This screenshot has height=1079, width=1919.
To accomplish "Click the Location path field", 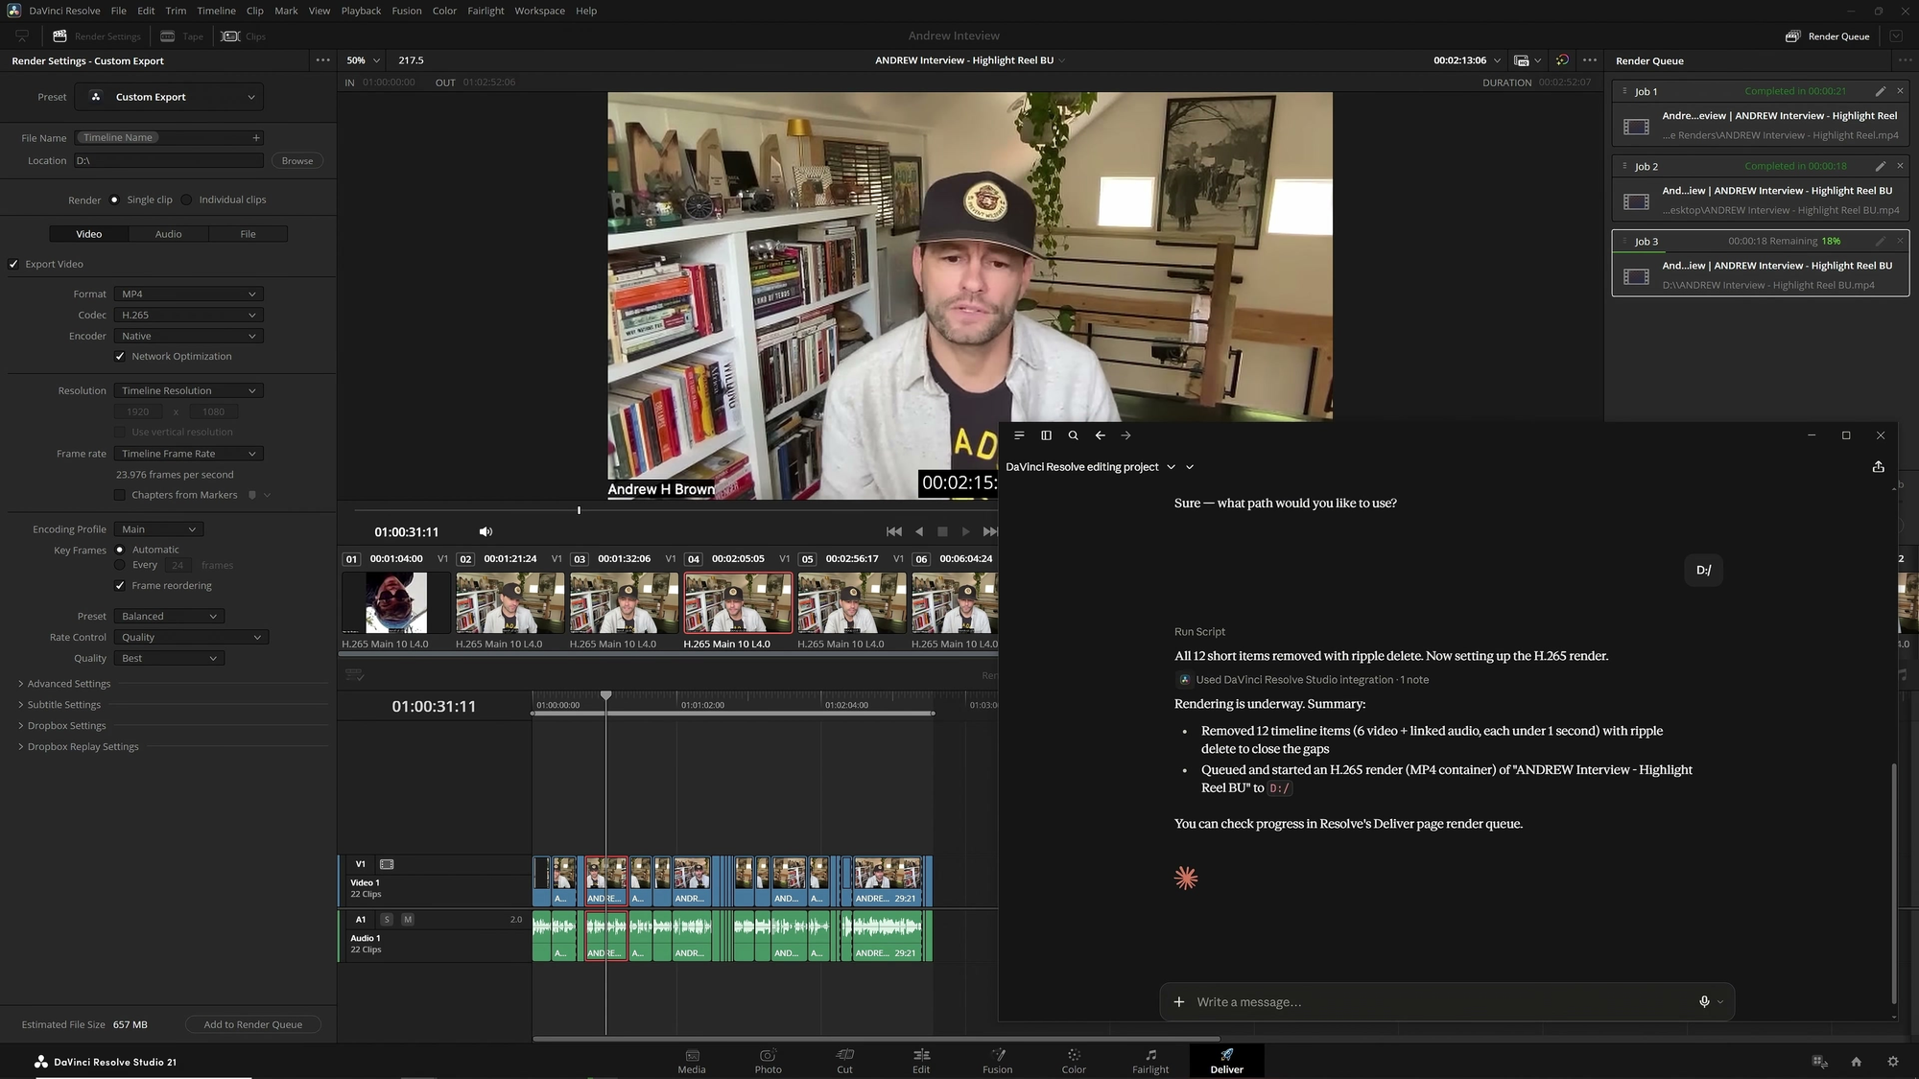I will click(x=169, y=161).
